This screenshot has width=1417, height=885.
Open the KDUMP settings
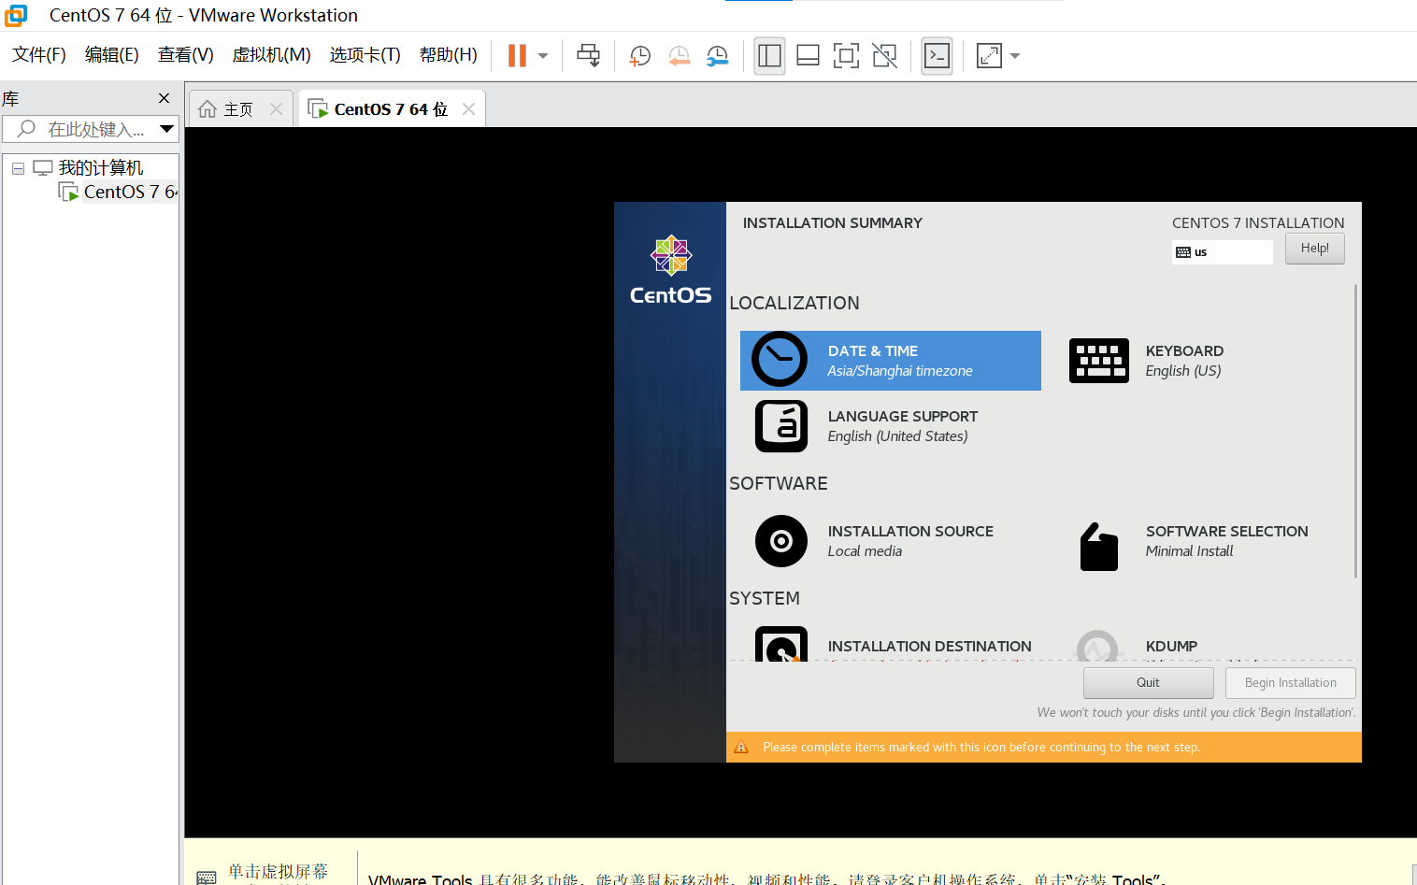1137,646
